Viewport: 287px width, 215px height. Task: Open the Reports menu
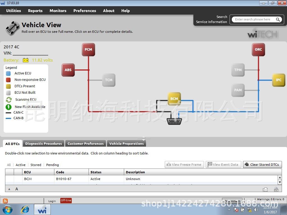[35, 11]
